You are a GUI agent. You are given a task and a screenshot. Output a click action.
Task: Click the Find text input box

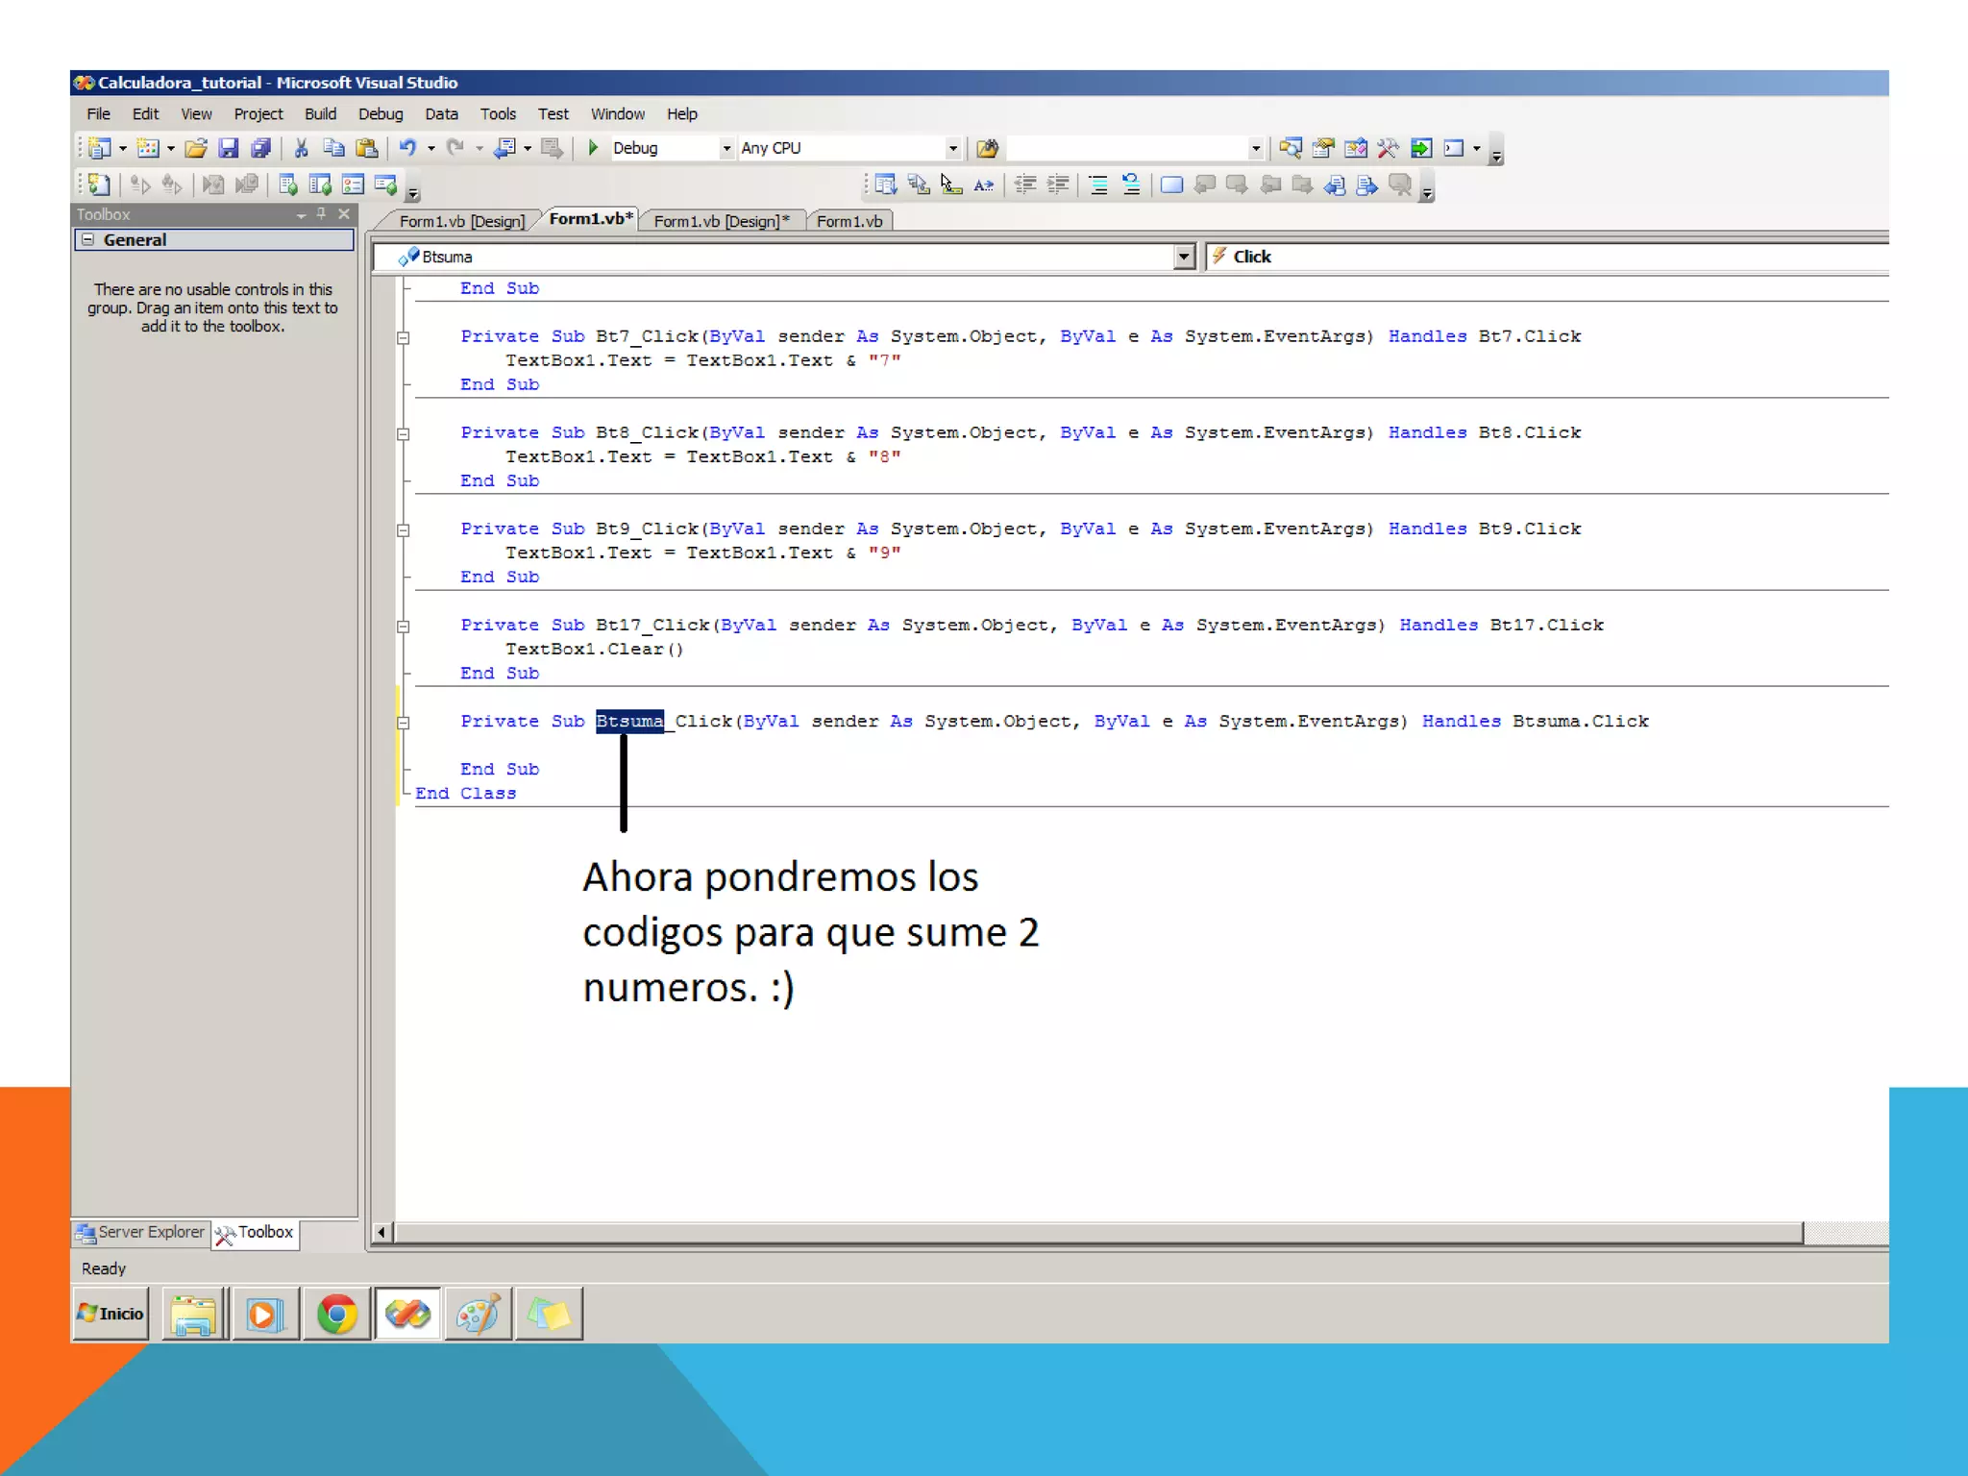pyautogui.click(x=1126, y=148)
